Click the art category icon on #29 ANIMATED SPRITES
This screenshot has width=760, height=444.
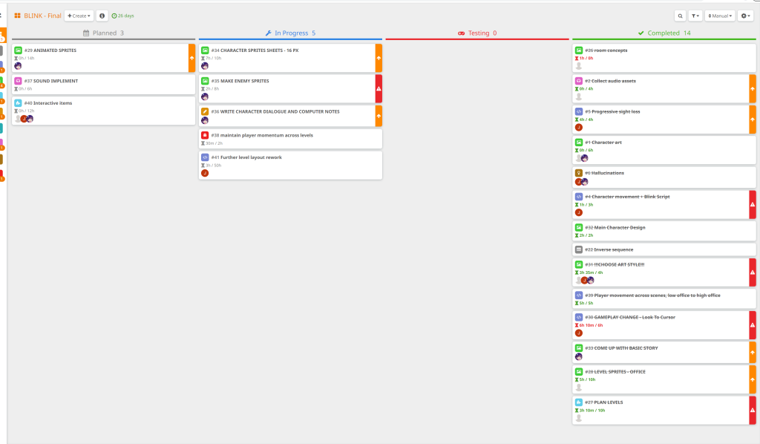click(x=18, y=50)
